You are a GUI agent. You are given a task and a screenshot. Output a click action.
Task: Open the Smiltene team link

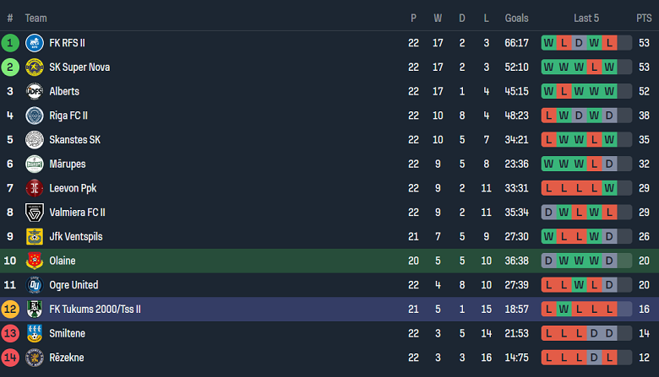[68, 333]
